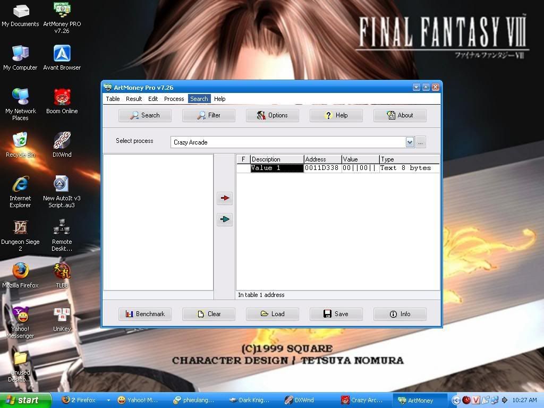This screenshot has width=544, height=408.
Task: Click the Address column header
Action: pyautogui.click(x=323, y=159)
